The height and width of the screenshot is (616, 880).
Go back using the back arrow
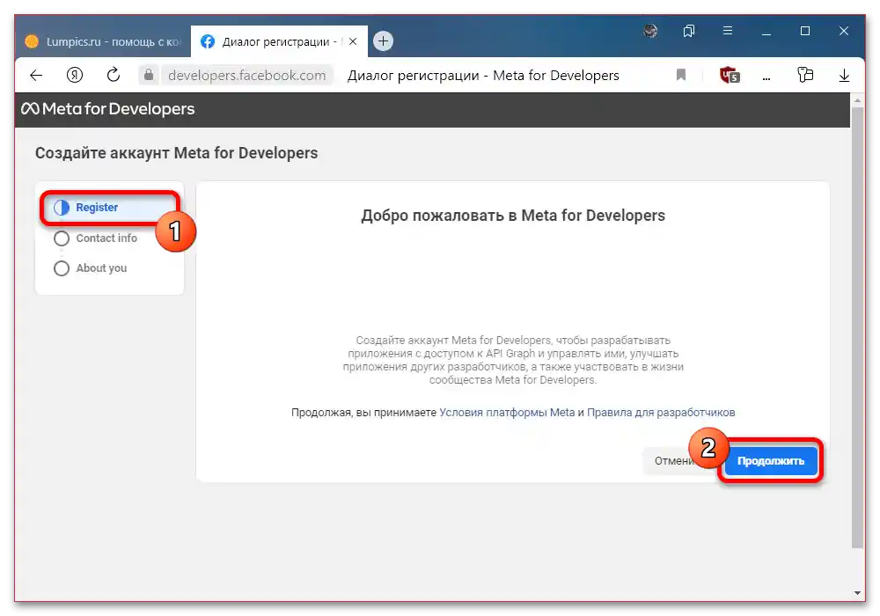pos(35,76)
